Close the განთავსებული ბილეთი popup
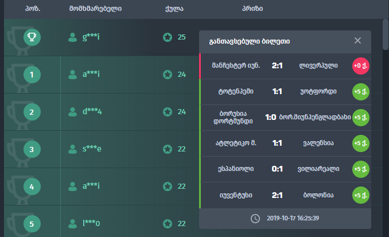 (x=358, y=41)
